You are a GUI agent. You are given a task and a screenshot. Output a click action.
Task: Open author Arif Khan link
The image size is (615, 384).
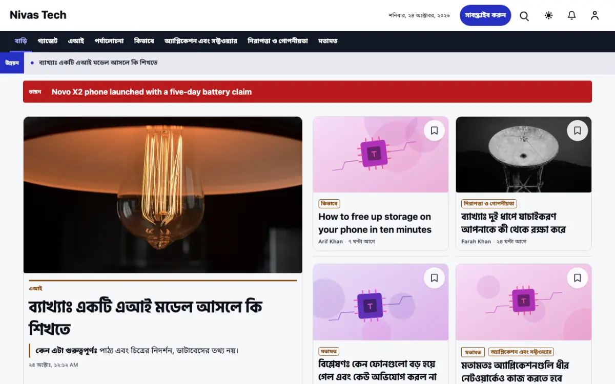click(x=331, y=242)
